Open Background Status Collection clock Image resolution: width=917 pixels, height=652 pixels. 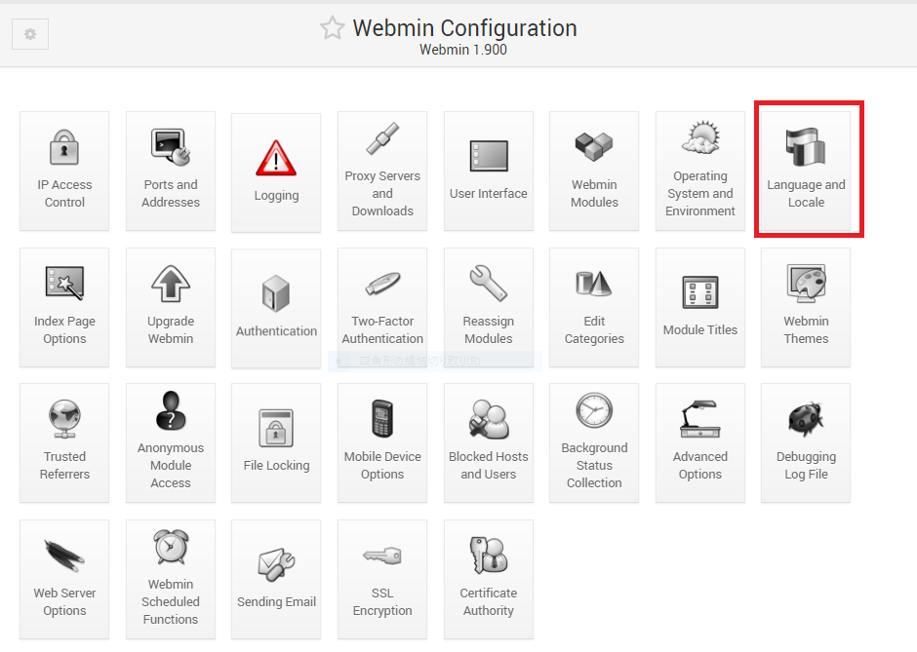coord(594,410)
